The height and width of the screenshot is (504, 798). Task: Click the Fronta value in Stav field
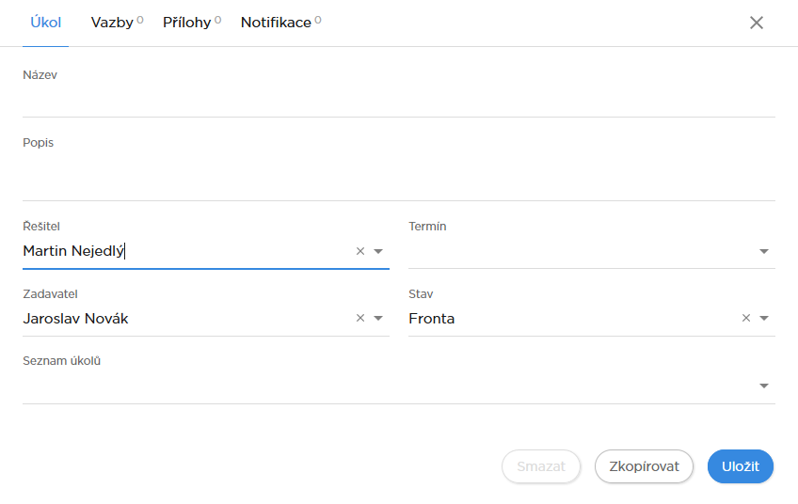[432, 319]
